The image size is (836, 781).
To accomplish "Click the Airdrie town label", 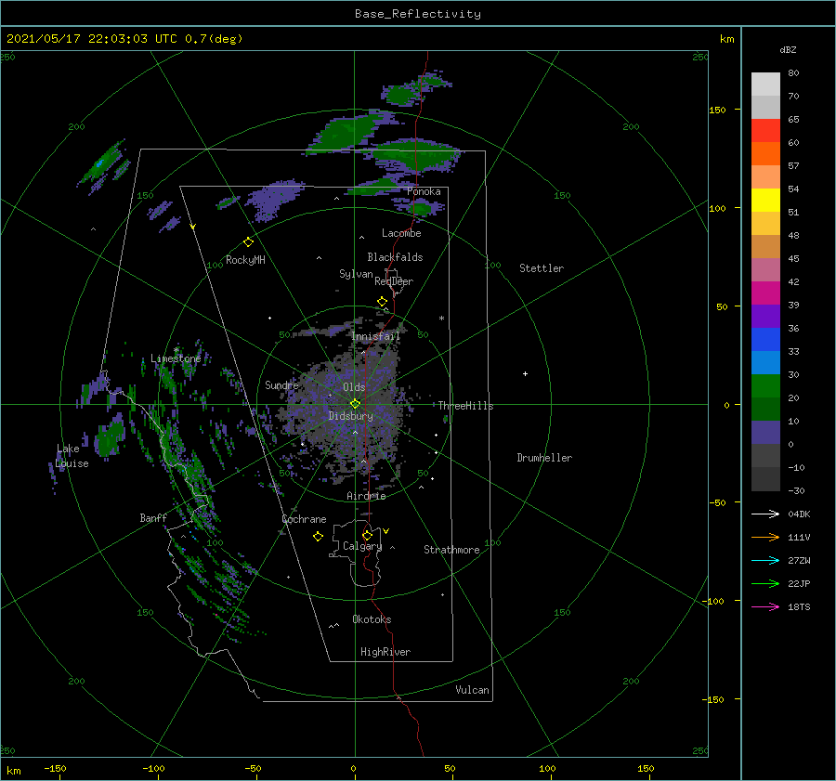I will (366, 496).
